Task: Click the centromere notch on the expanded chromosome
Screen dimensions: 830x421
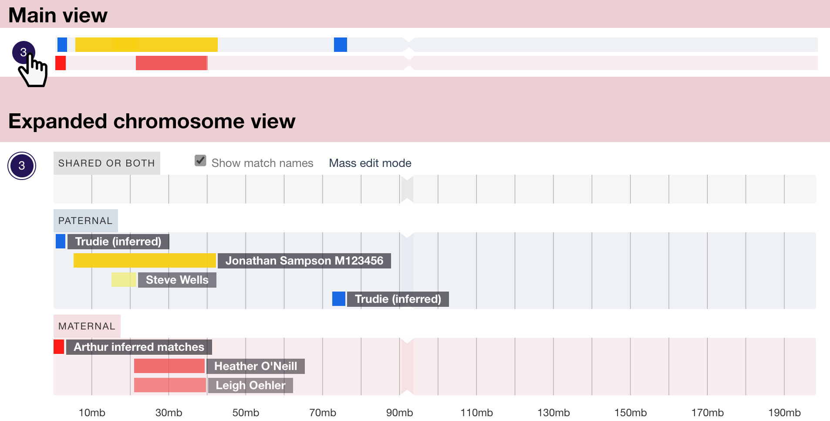Action: [408, 189]
